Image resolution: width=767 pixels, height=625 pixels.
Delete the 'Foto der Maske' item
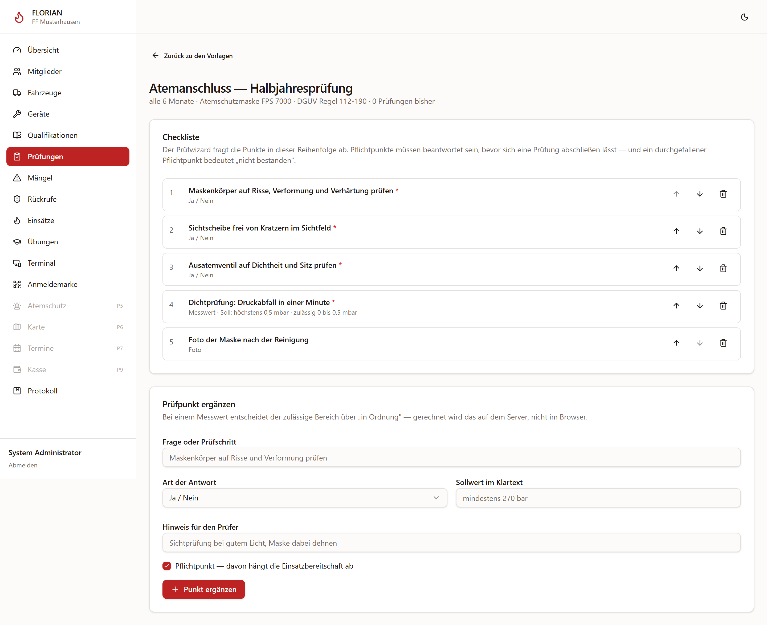(723, 343)
